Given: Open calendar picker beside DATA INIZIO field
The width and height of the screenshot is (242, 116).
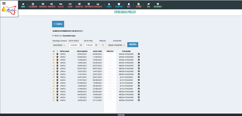Looking at the screenshot, I should (x=81, y=45).
